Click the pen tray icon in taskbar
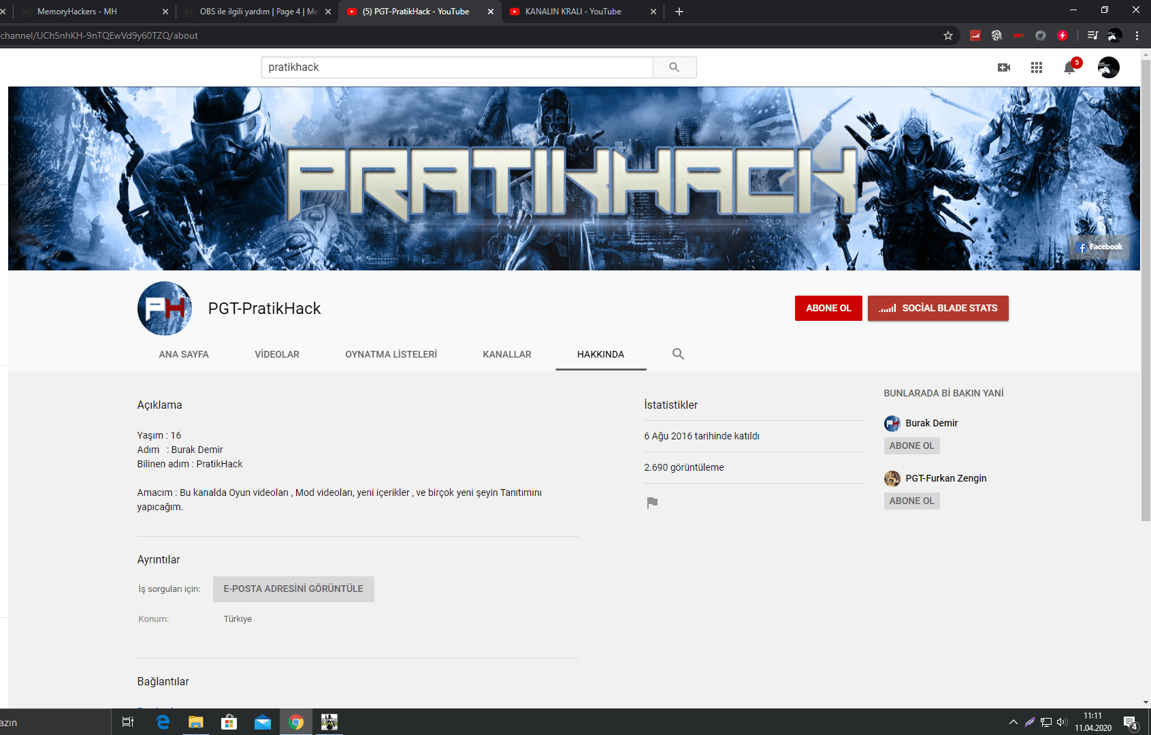The image size is (1151, 735). [x=1030, y=722]
